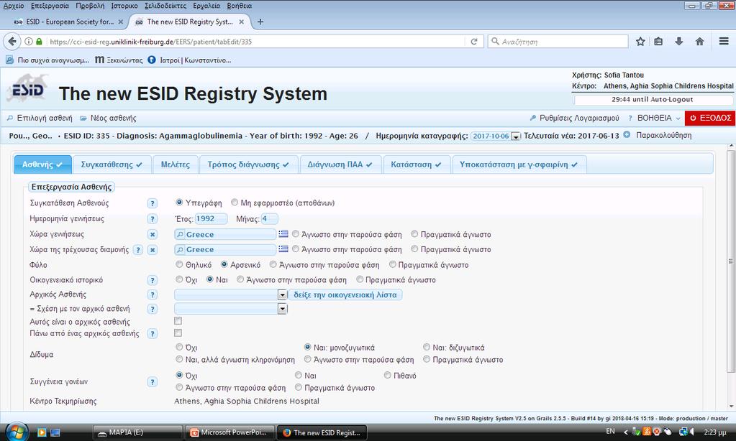The height and width of the screenshot is (441, 736).
Task: Switch to the Συγκατάθεσης tab
Action: (x=112, y=164)
